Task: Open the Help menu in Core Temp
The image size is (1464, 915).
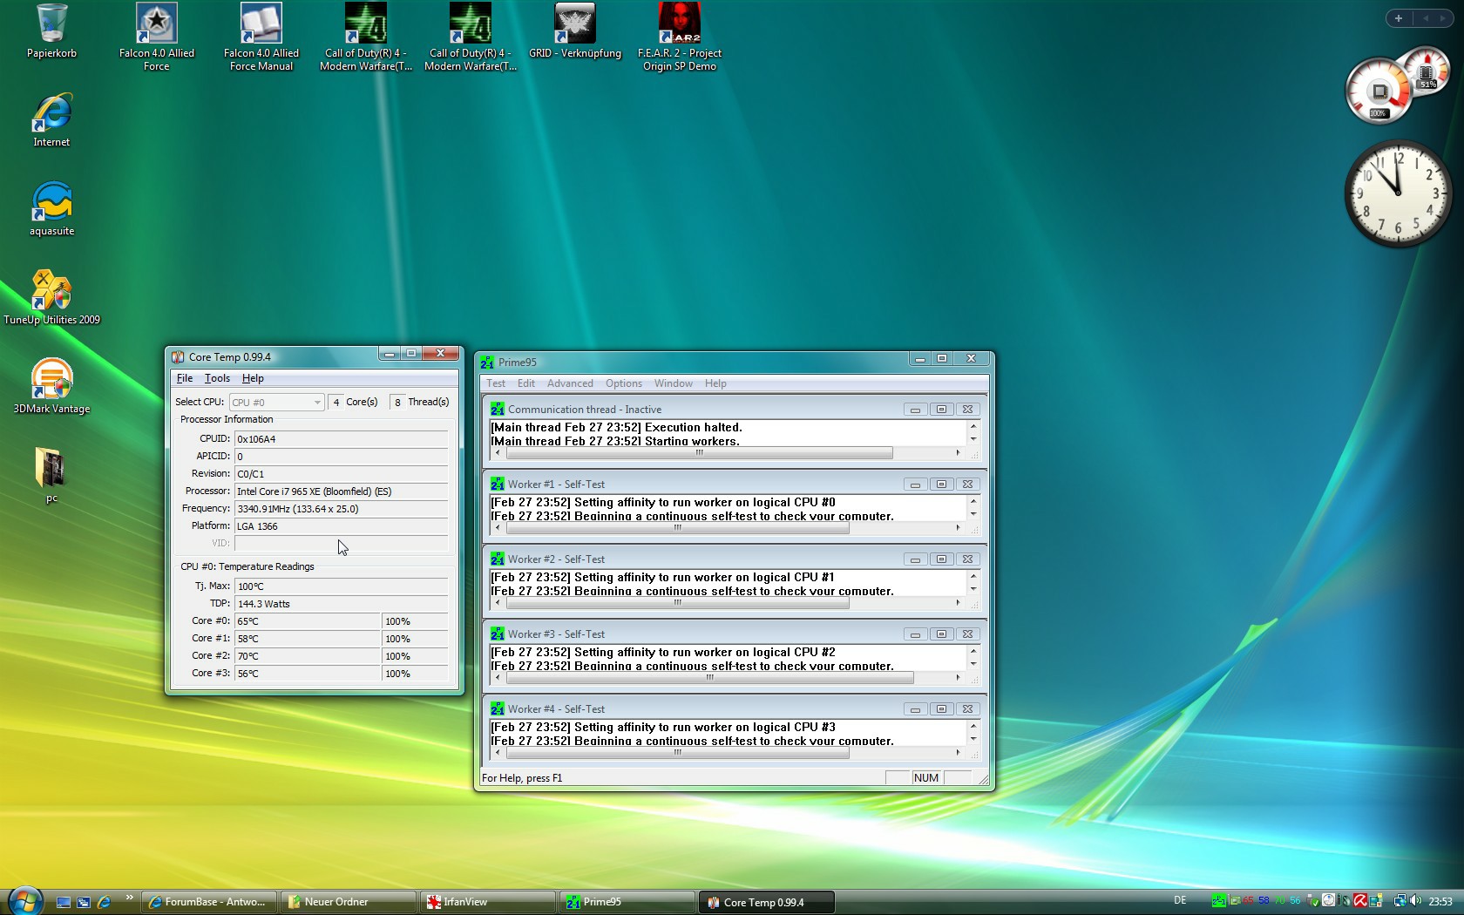Action: click(253, 378)
